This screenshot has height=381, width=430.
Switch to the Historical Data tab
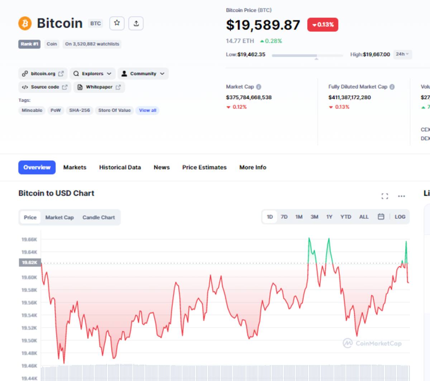click(x=120, y=167)
